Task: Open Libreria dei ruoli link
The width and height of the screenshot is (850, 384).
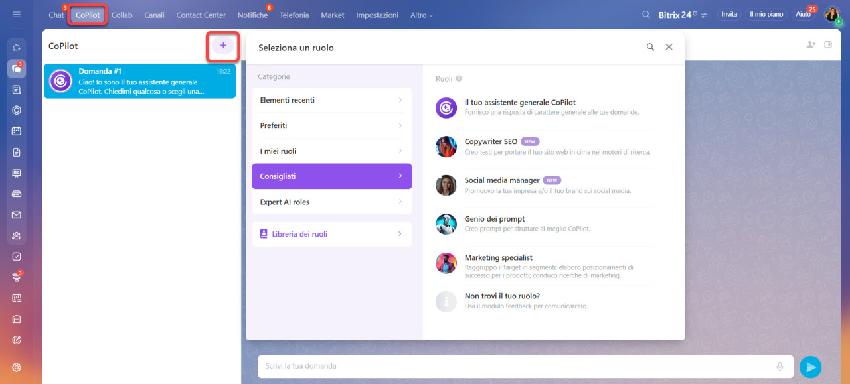Action: (332, 234)
